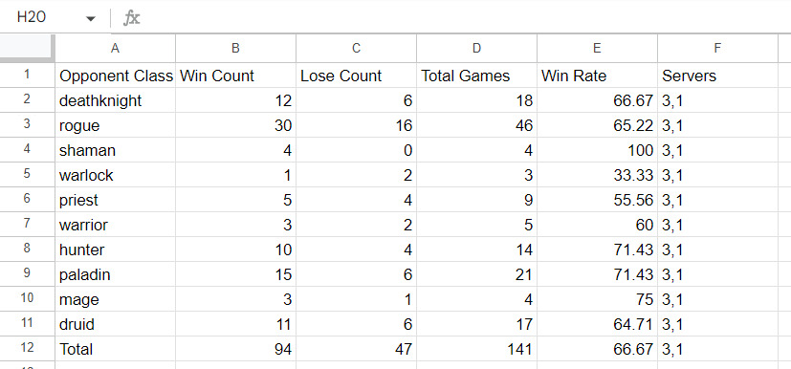Click the Win Rate header cell
The height and width of the screenshot is (369, 791).
[597, 76]
